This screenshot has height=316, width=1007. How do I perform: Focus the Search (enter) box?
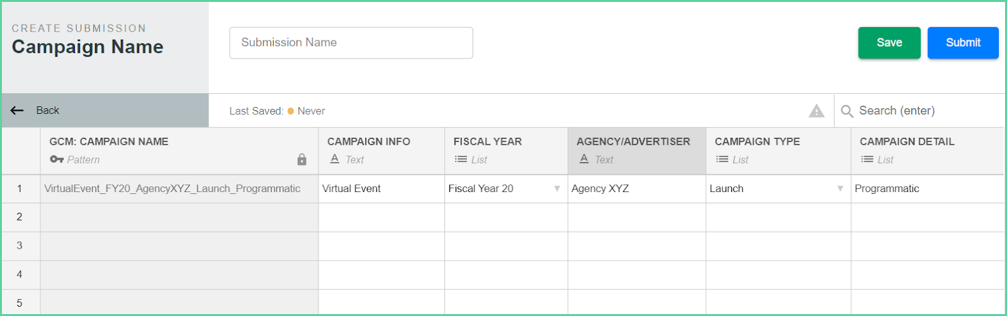click(x=920, y=111)
